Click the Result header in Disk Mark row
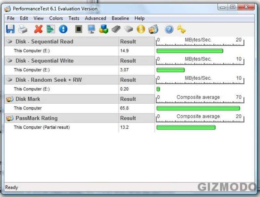This screenshot has width=260, height=197. pos(128,99)
